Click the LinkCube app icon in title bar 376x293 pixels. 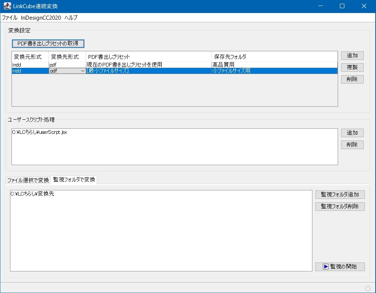coord(7,6)
